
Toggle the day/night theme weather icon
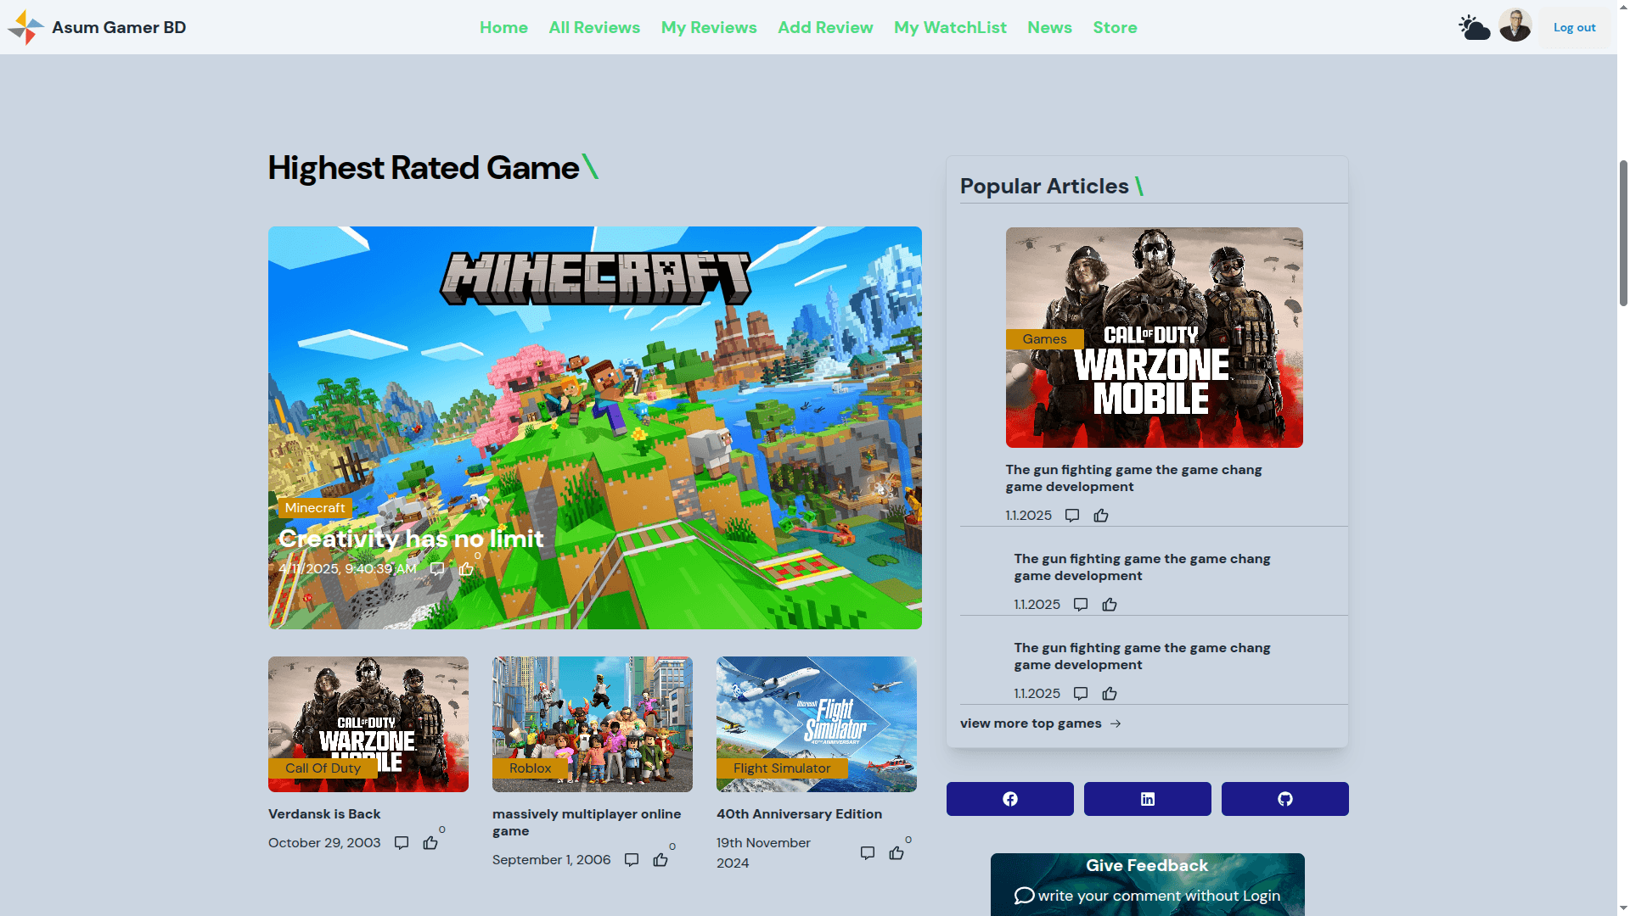[x=1475, y=27]
